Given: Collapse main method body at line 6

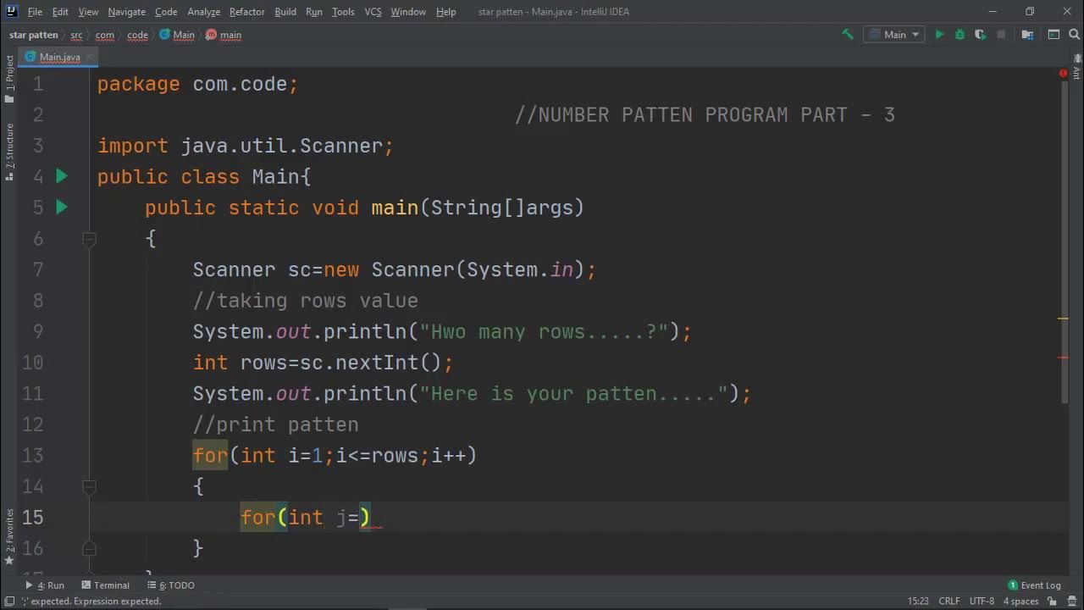Looking at the screenshot, I should point(88,239).
